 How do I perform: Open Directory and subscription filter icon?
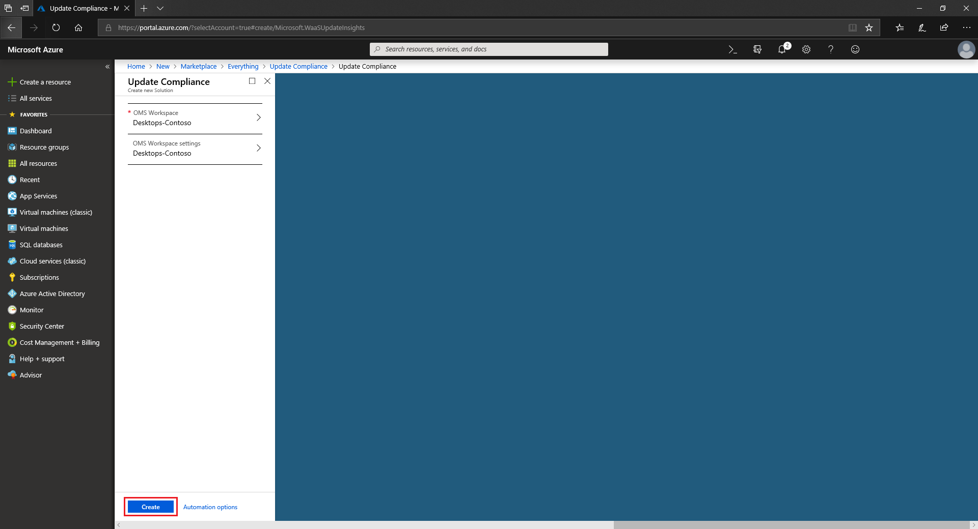click(757, 49)
